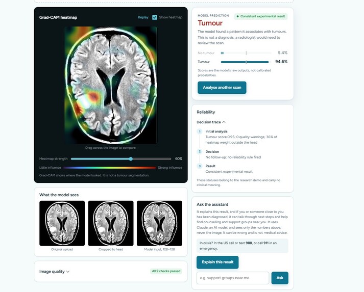
Task: Click the What the model sees heading
Action: 59,195
